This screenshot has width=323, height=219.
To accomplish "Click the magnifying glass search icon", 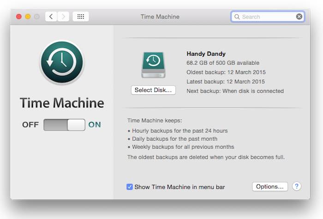I will 237,17.
